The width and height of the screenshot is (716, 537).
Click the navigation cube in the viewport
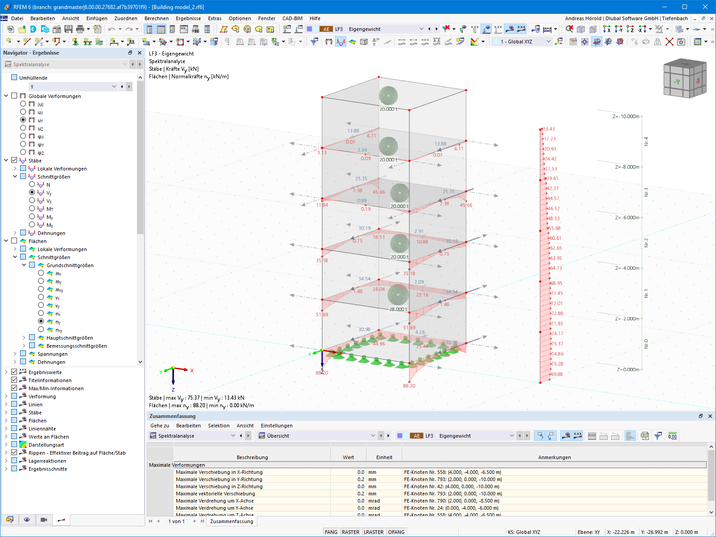click(685, 79)
